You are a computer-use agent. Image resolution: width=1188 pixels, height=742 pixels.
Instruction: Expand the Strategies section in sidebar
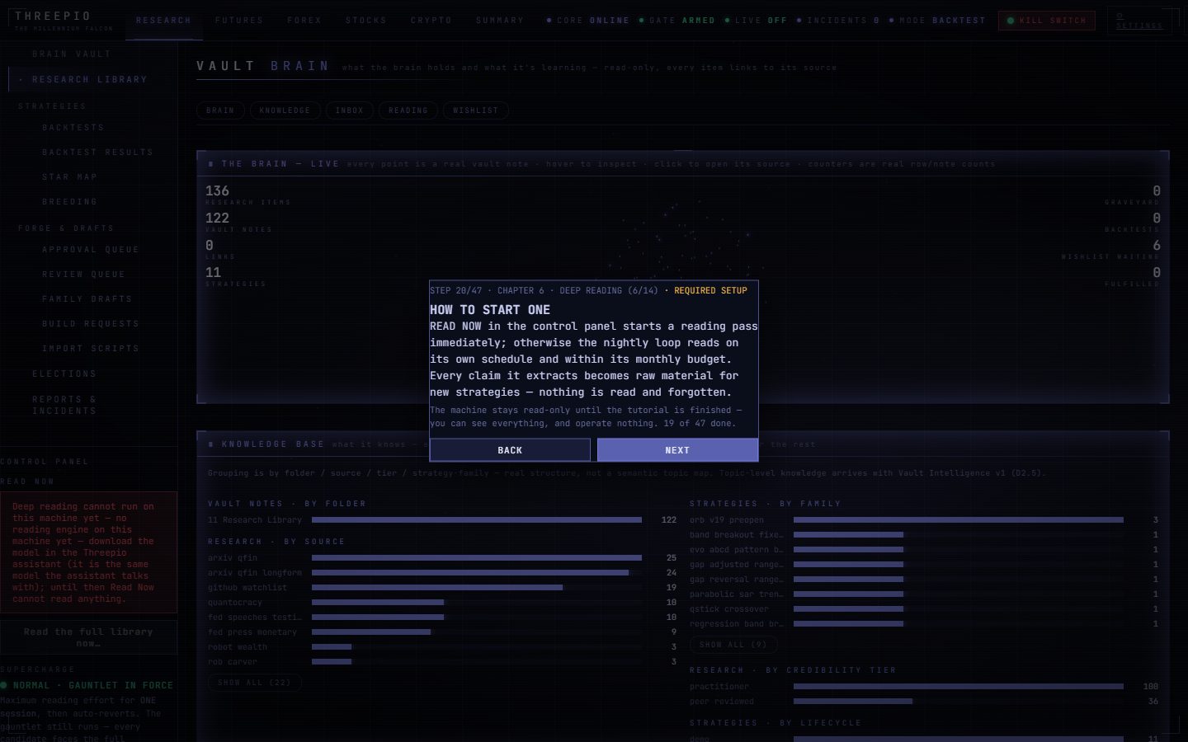coord(52,106)
